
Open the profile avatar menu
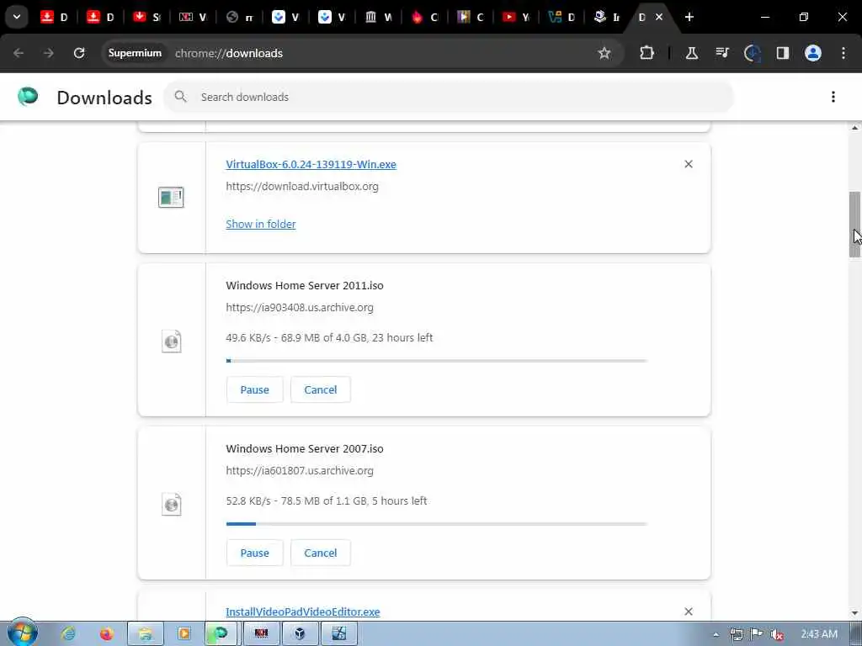click(x=813, y=53)
